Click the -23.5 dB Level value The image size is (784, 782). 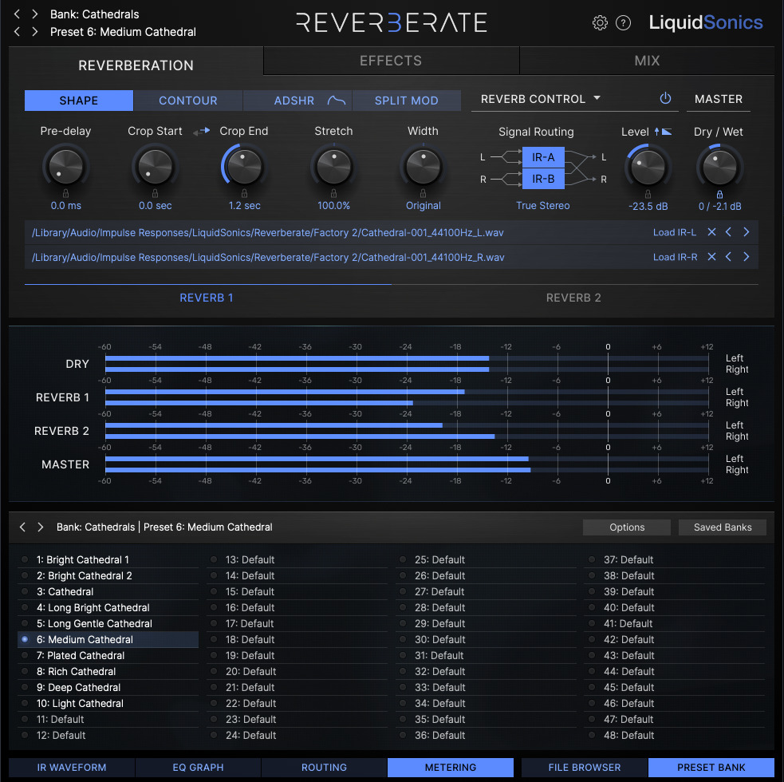[648, 206]
